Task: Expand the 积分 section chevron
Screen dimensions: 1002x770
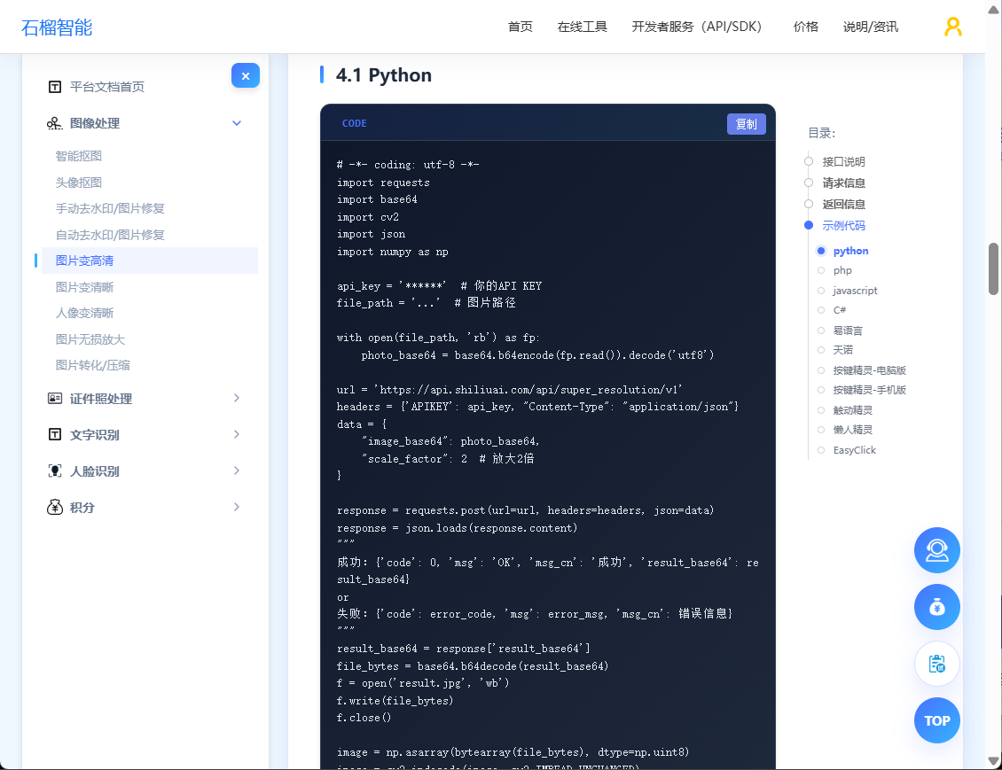Action: click(x=237, y=507)
